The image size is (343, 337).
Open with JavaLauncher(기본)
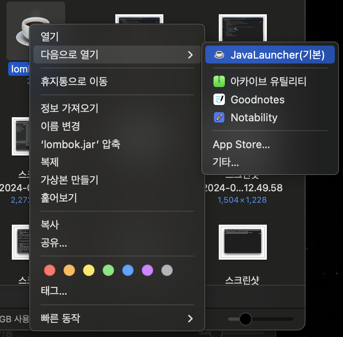pyautogui.click(x=270, y=55)
